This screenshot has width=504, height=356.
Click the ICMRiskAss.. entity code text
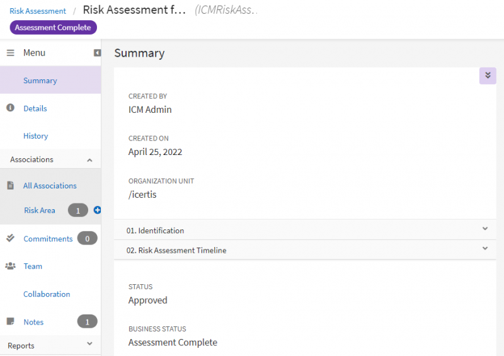(x=226, y=10)
